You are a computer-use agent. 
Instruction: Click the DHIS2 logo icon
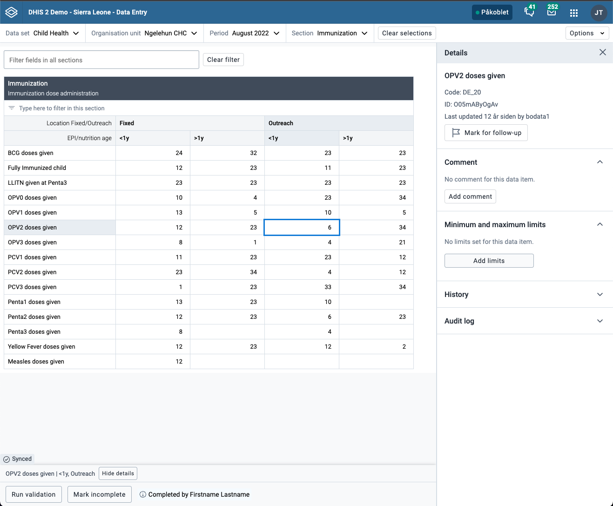(12, 13)
